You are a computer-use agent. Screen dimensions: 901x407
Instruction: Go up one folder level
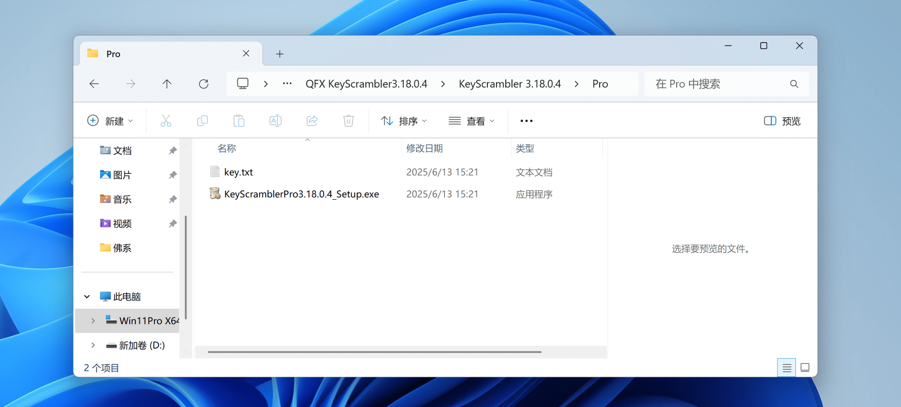pyautogui.click(x=167, y=84)
